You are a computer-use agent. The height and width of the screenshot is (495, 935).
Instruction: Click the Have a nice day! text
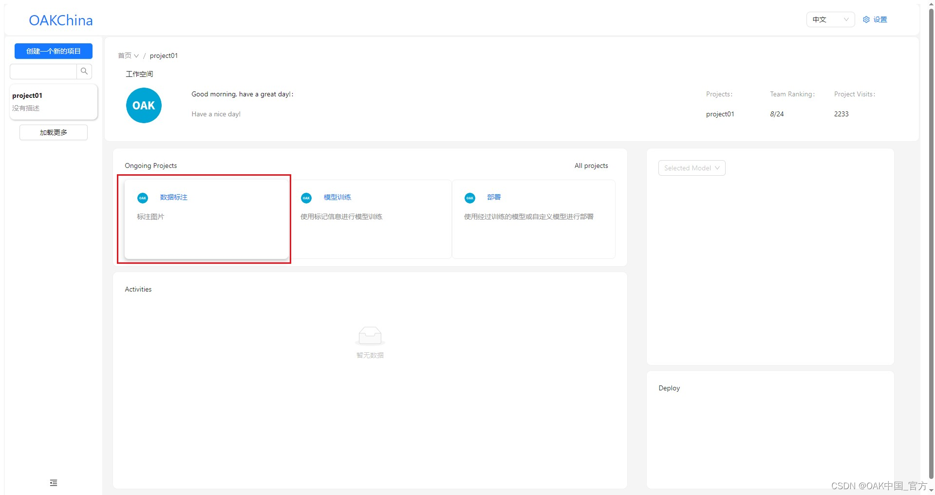216,114
